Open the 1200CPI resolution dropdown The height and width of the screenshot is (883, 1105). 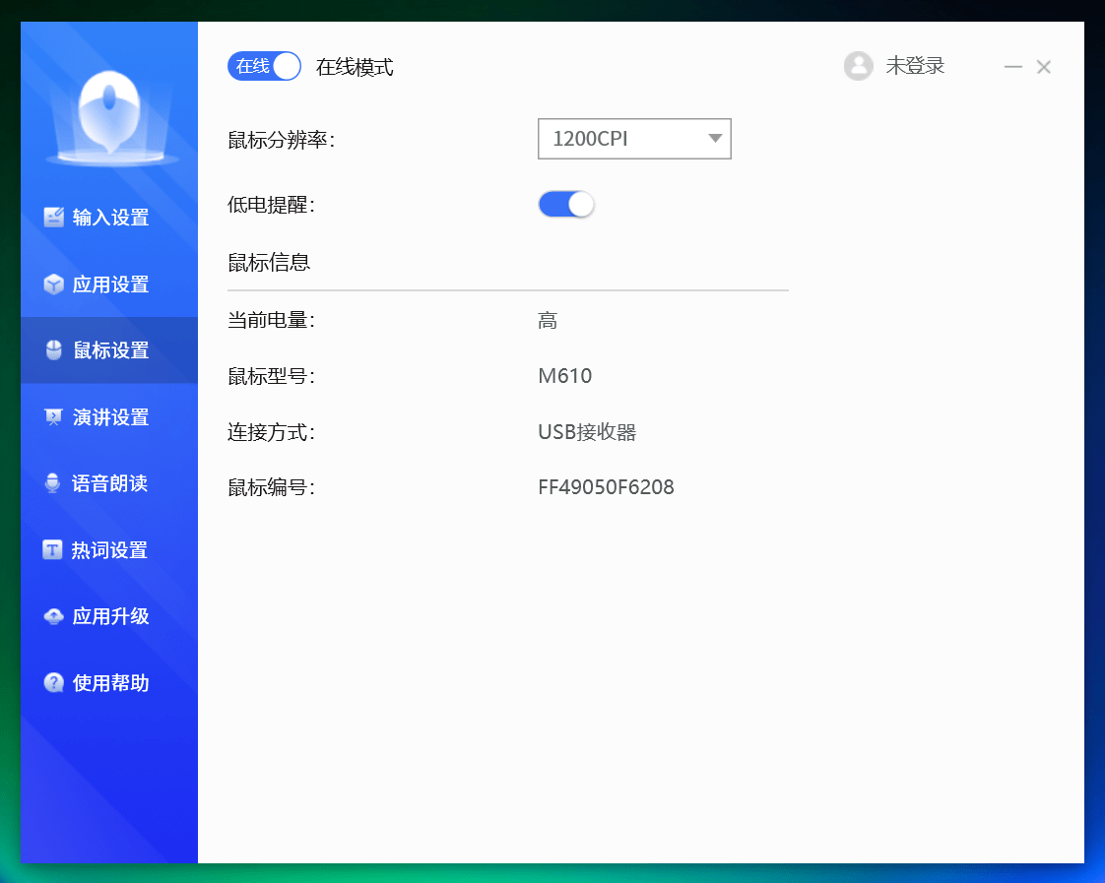[634, 139]
